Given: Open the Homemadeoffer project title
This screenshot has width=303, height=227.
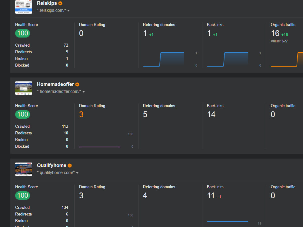Looking at the screenshot, I should coord(55,84).
